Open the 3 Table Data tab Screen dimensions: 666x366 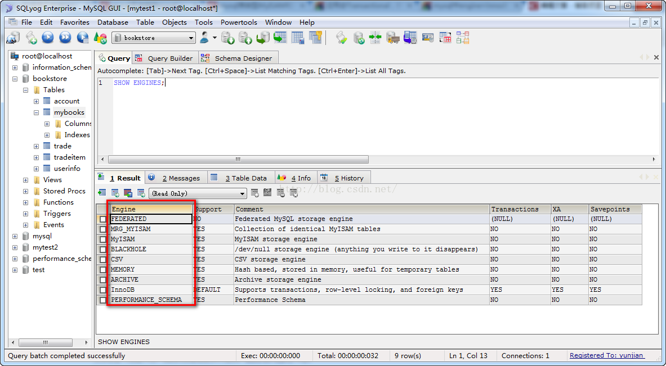[240, 178]
